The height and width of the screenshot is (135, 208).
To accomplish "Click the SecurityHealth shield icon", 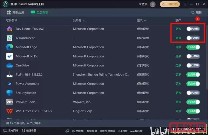I will 9,93.
